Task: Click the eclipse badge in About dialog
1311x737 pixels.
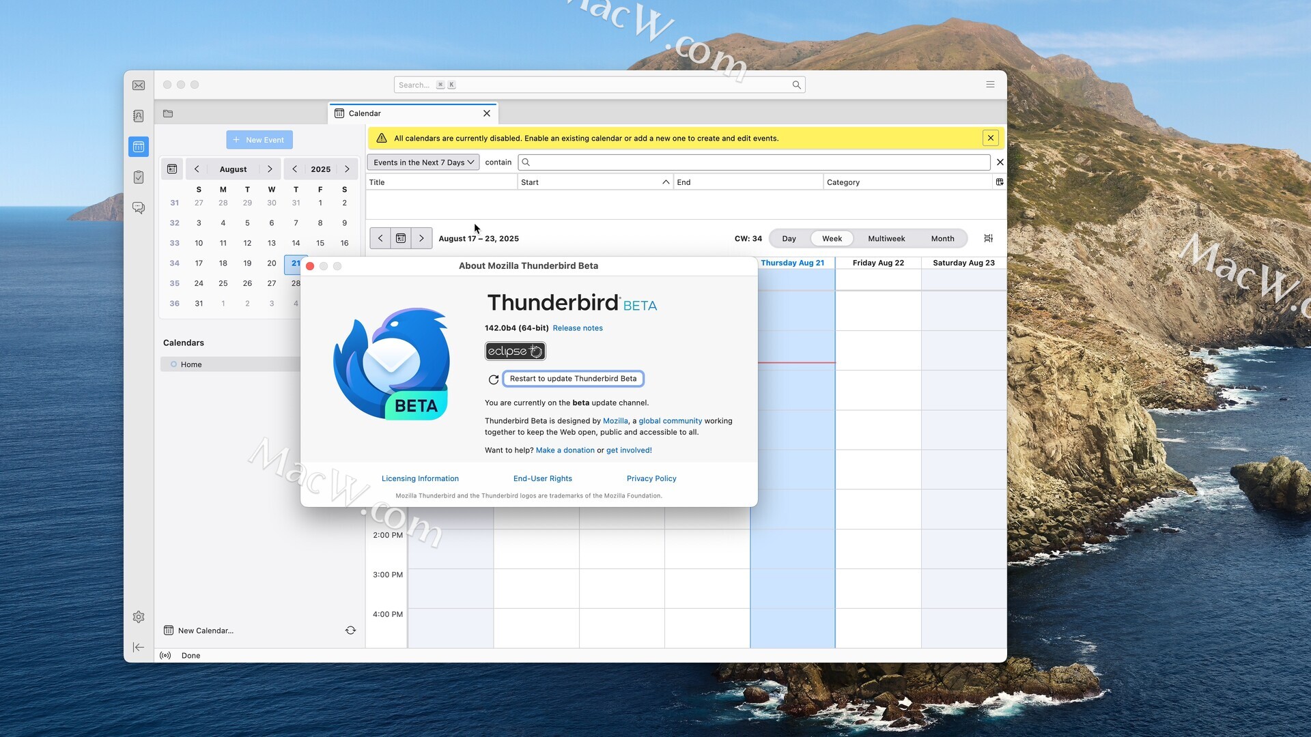Action: [516, 351]
